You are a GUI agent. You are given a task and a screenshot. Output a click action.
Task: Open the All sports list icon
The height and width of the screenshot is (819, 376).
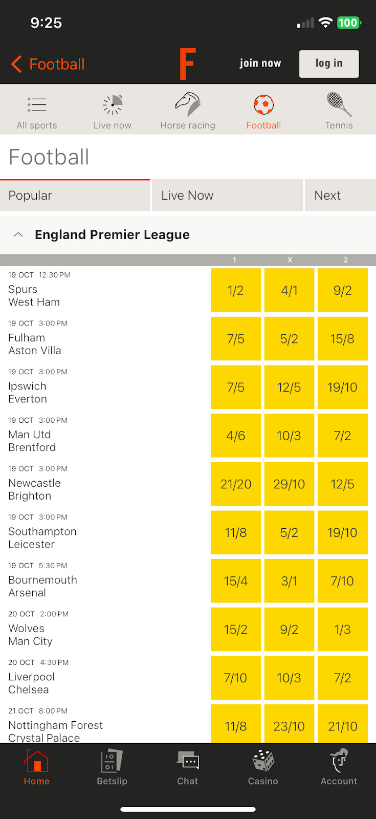click(37, 105)
